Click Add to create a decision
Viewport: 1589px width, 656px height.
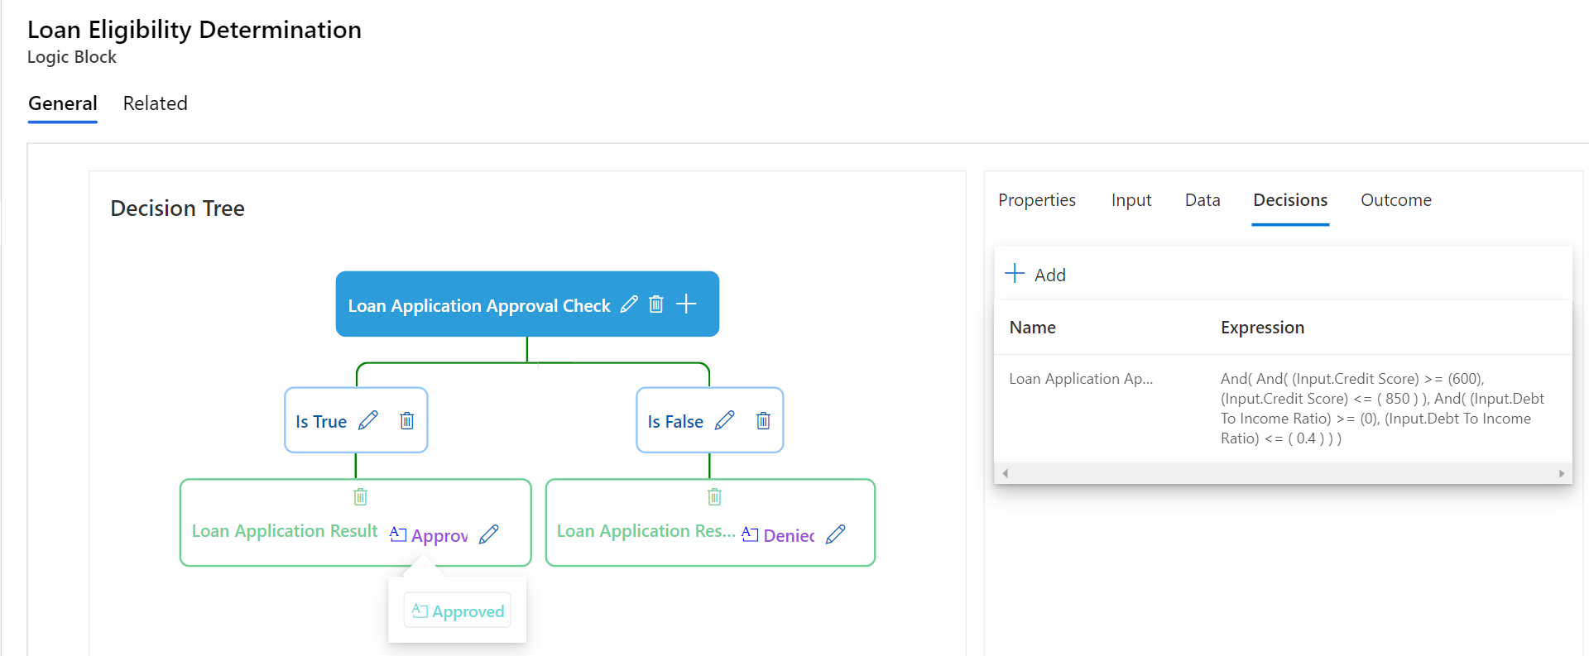tap(1035, 275)
